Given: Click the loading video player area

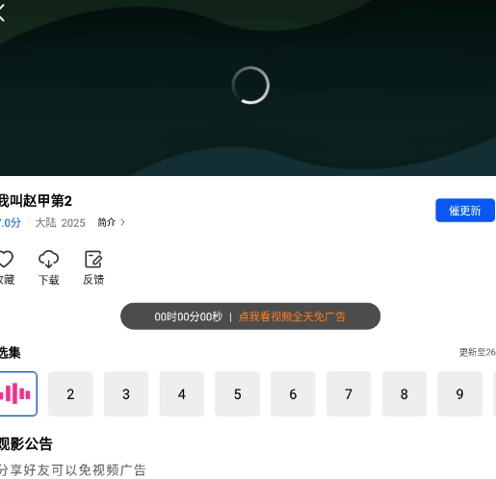Looking at the screenshot, I should (x=248, y=88).
